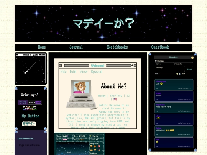Click the pink cake item in pet shop
Screen dimensions: 207x155
[x=99, y=150]
